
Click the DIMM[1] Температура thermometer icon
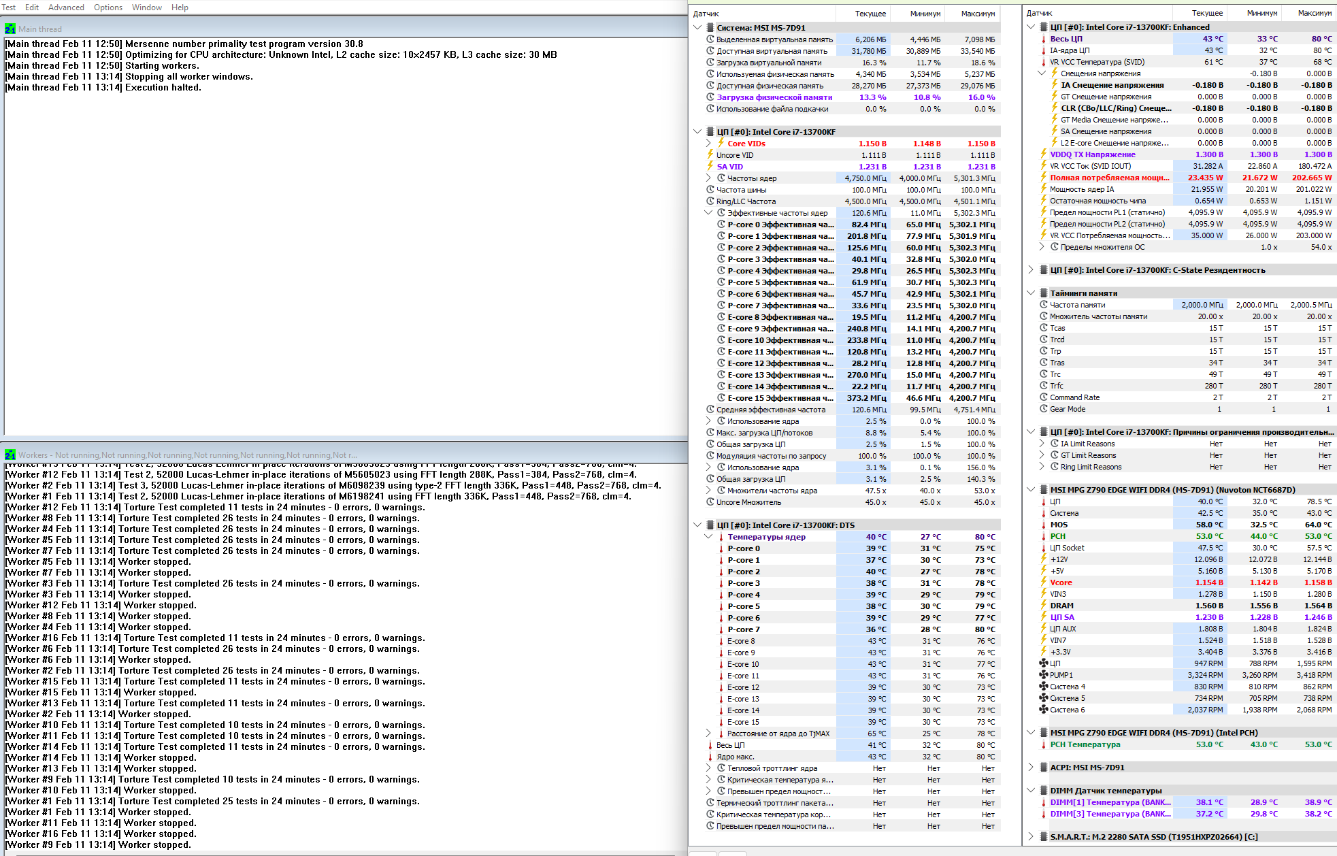coord(1044,802)
